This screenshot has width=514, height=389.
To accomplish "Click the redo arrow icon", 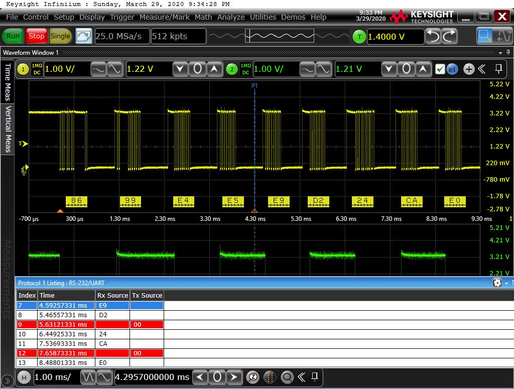I will (449, 36).
